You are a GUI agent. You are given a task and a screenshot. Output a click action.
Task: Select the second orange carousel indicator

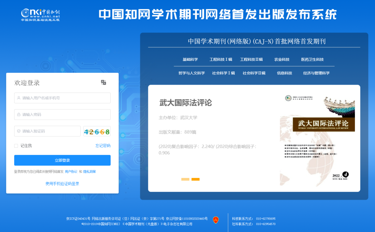pos(196,179)
